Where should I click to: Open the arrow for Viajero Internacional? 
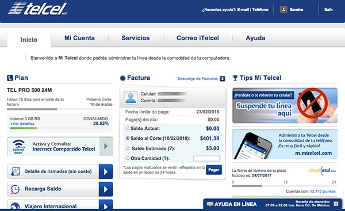[106, 205]
